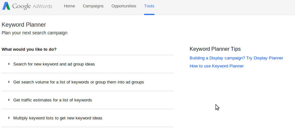Open 'How to use Keyword Planner' link
The height and width of the screenshot is (139, 295).
(x=216, y=66)
